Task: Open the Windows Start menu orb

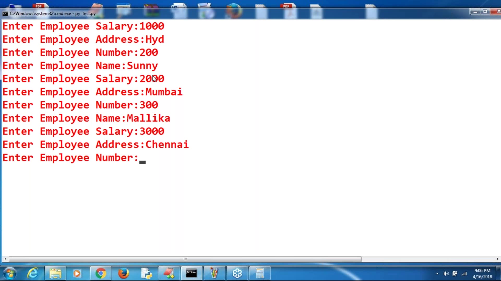Action: (10, 273)
